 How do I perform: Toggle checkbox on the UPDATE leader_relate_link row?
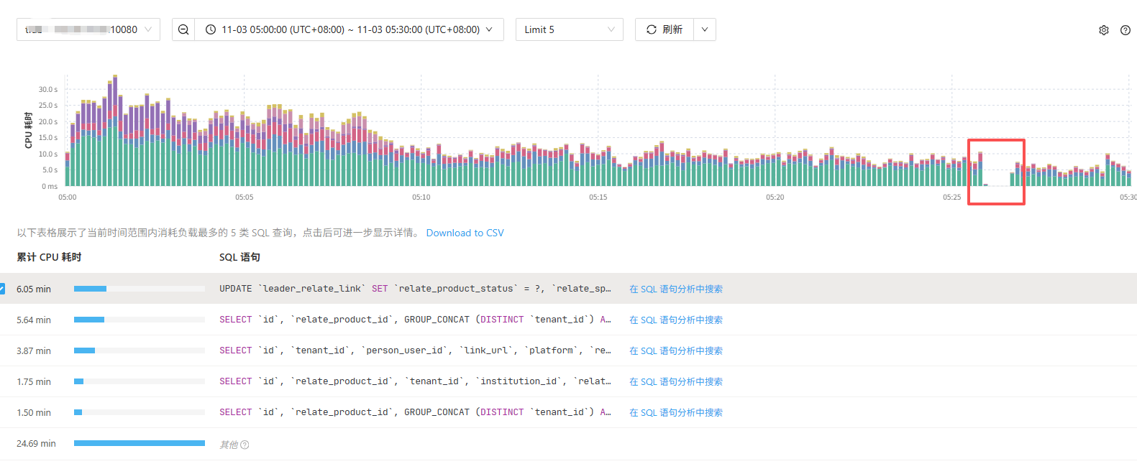(x=2, y=289)
